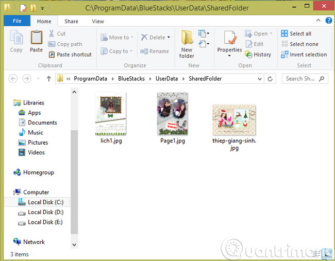The height and width of the screenshot is (261, 335).
Task: Switch to the Home tab
Action: (x=44, y=21)
